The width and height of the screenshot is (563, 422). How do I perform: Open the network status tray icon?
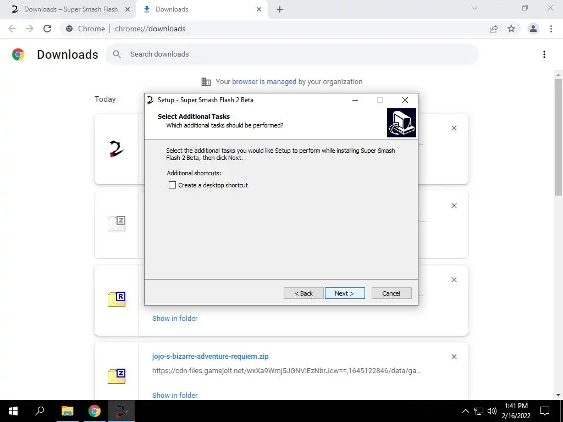[479, 411]
